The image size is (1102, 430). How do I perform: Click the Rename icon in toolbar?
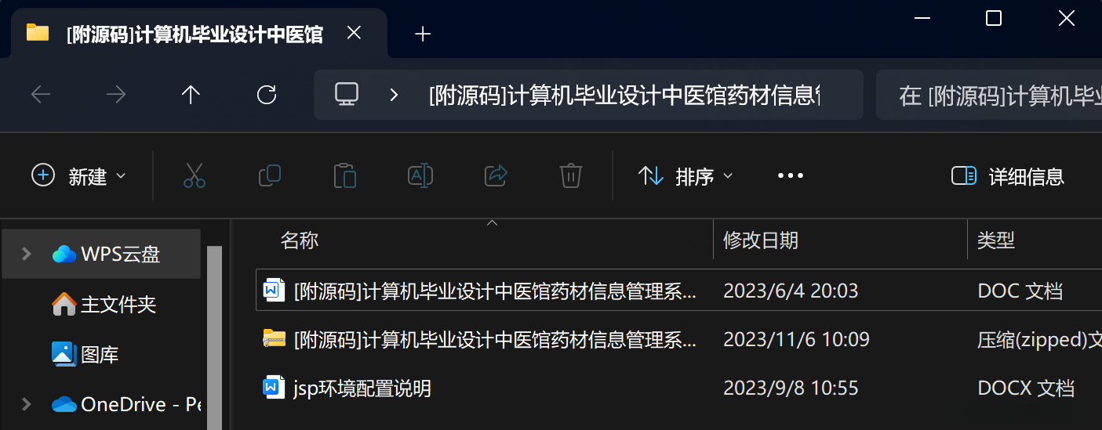tap(420, 175)
